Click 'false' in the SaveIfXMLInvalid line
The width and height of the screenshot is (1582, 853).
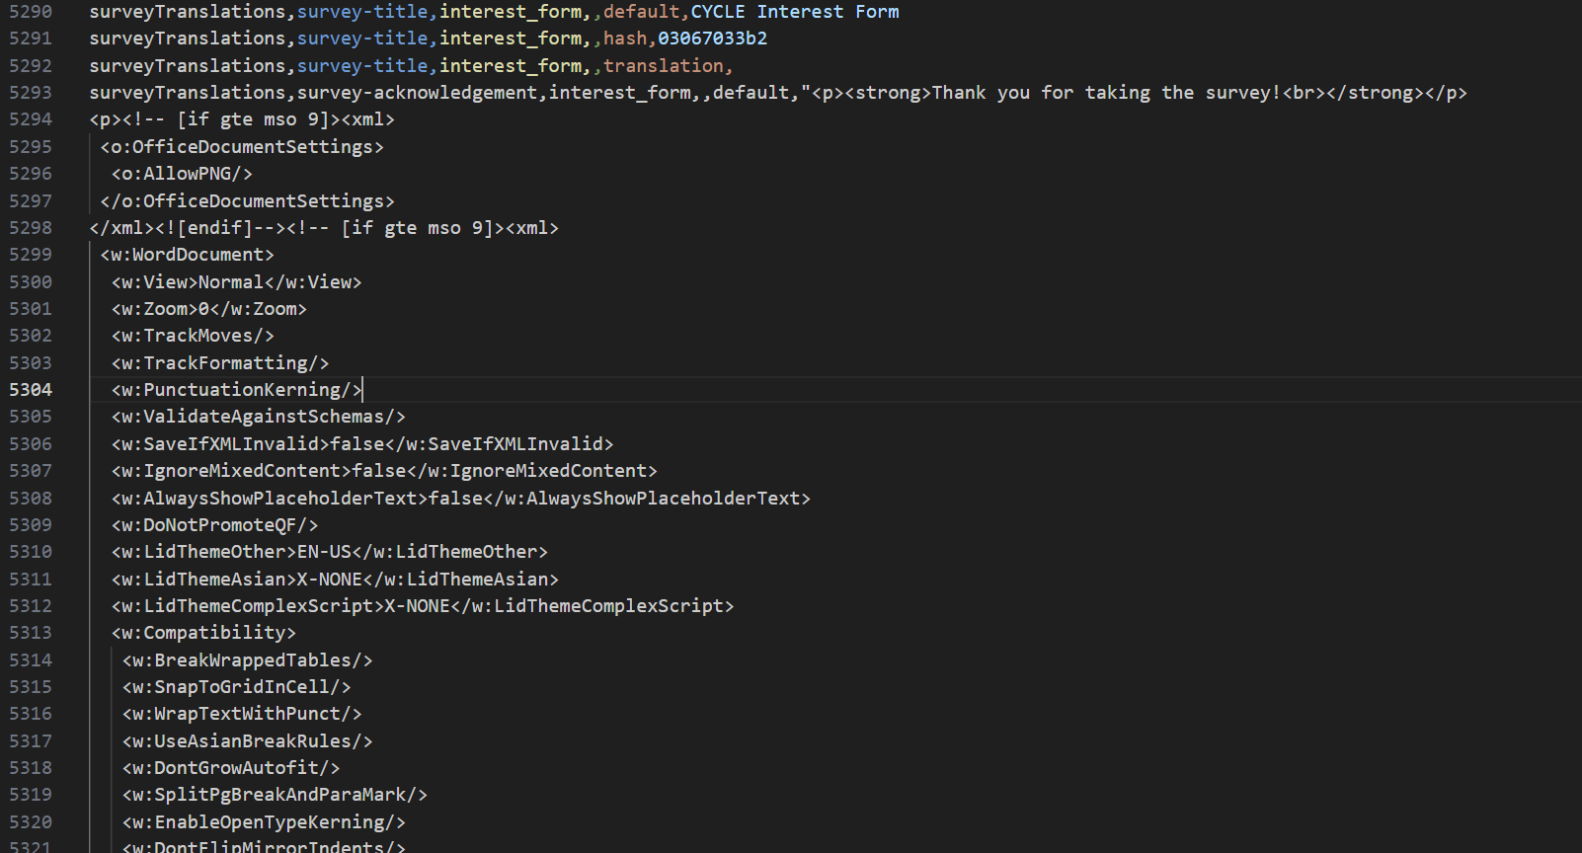357,444
